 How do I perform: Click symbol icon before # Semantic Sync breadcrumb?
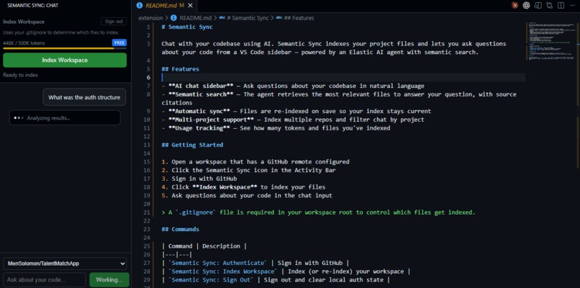tap(222, 18)
